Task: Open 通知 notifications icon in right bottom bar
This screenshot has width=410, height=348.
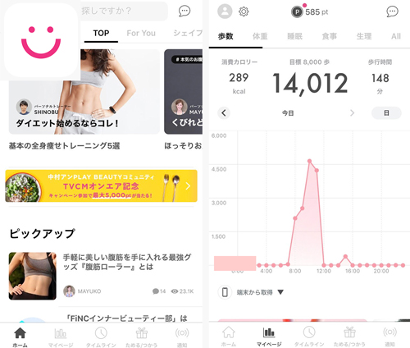Action: (389, 337)
